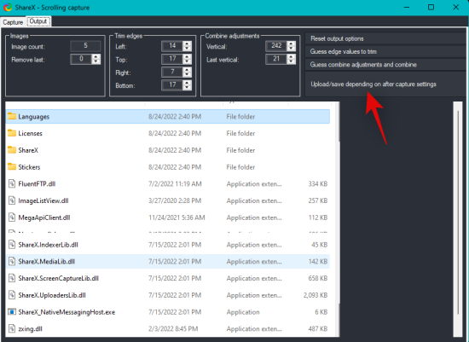469x342 pixels.
Task: Click the FluentFTP.dll file icon
Action: pos(12,183)
